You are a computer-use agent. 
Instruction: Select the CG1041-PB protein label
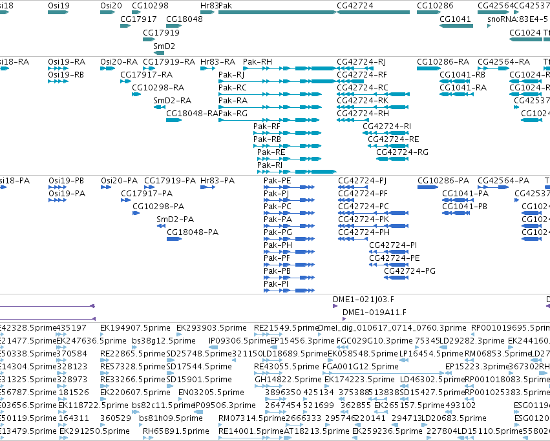coord(465,207)
